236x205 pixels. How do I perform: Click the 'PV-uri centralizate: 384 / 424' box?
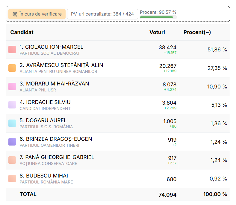point(102,14)
